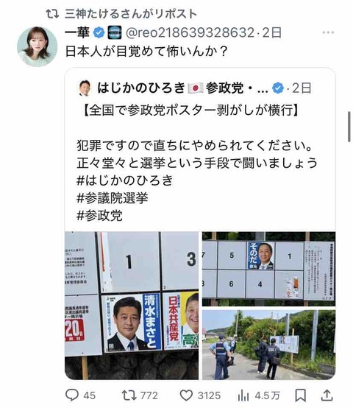
Task: Open the police officers roadside photo
Action: pyautogui.click(x=269, y=345)
